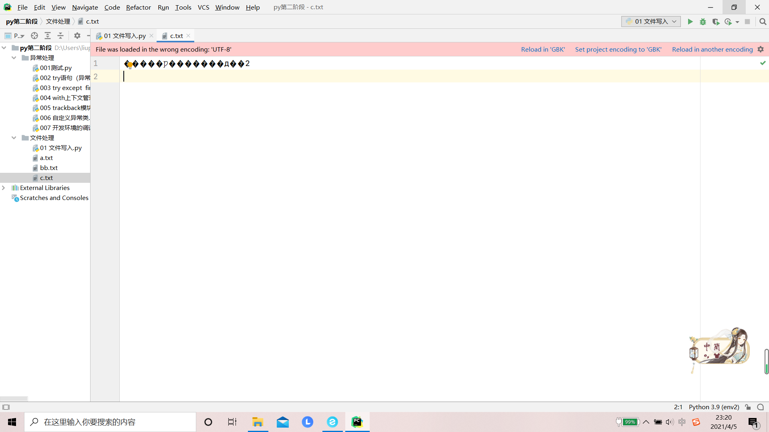Open Task View on taskbar
The height and width of the screenshot is (432, 769).
[232, 422]
